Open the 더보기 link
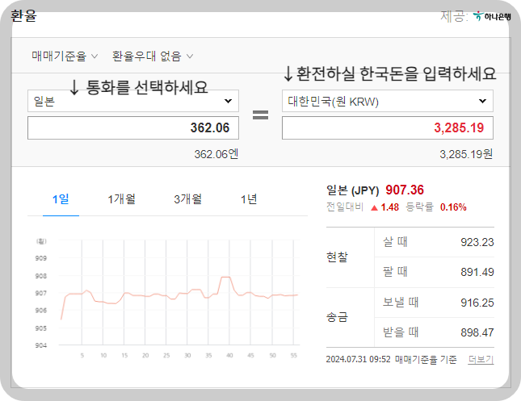 [x=481, y=360]
